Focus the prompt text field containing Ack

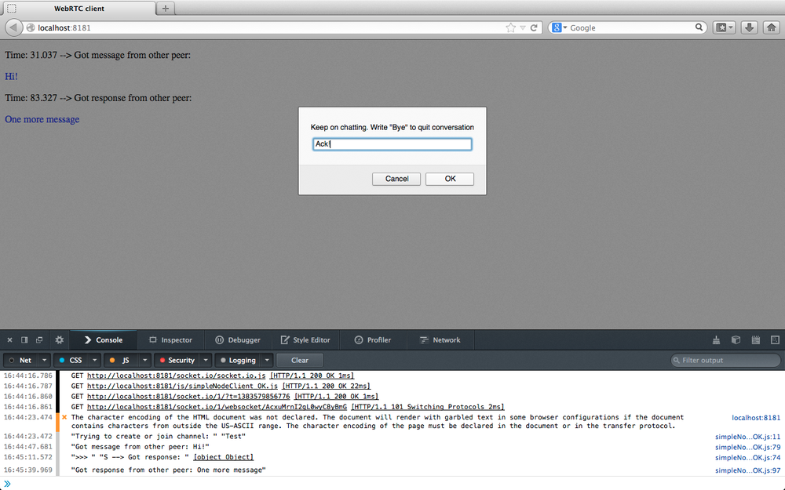(392, 144)
